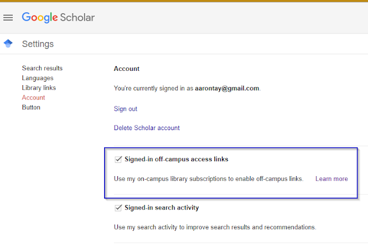
Task: Click the aarontay@gmail.com email text
Action: (x=227, y=88)
